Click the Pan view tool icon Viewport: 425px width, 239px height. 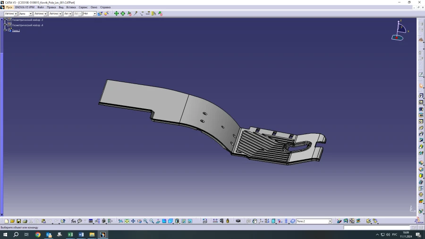point(133,221)
